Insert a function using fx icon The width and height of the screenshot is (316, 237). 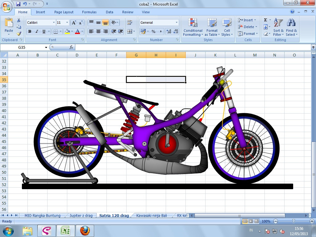click(x=71, y=47)
